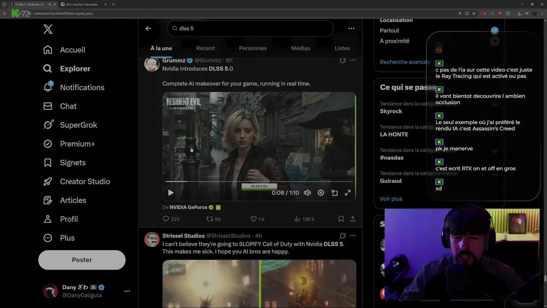Screen dimensions: 547x308
Task: Click the back arrow near search
Action: click(x=148, y=28)
